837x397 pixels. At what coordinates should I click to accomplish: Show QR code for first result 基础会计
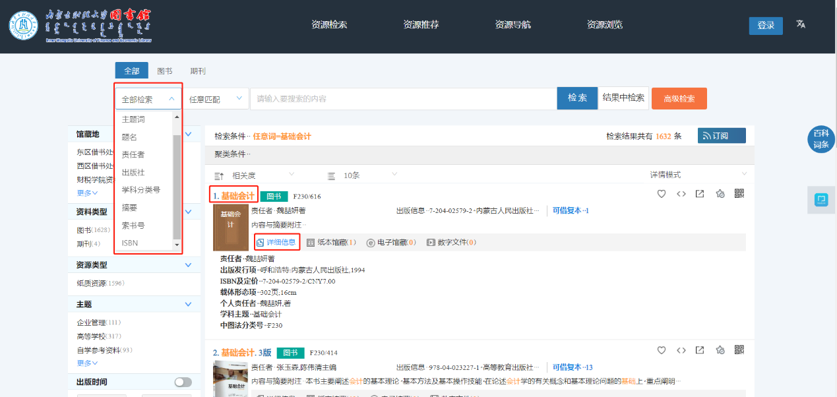(x=739, y=193)
